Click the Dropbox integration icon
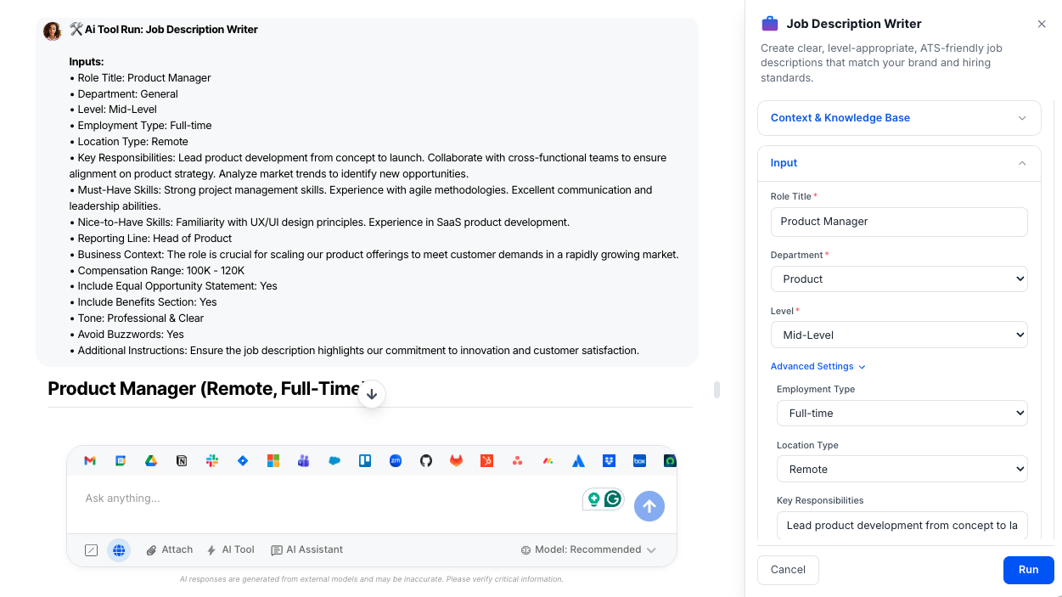Screen dimensions: 1062x597 coord(609,460)
